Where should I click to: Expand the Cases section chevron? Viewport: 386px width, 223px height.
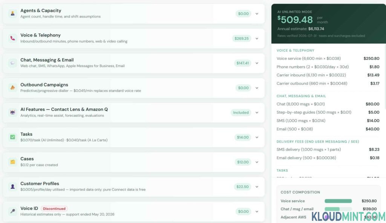click(x=257, y=162)
